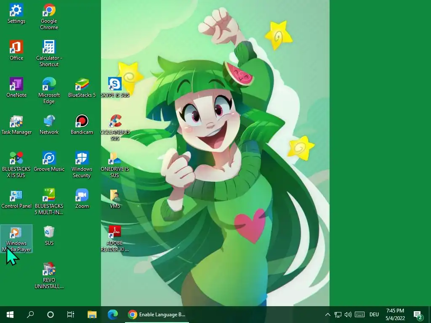Switch to Chrome Enable Language B... window

point(157,315)
